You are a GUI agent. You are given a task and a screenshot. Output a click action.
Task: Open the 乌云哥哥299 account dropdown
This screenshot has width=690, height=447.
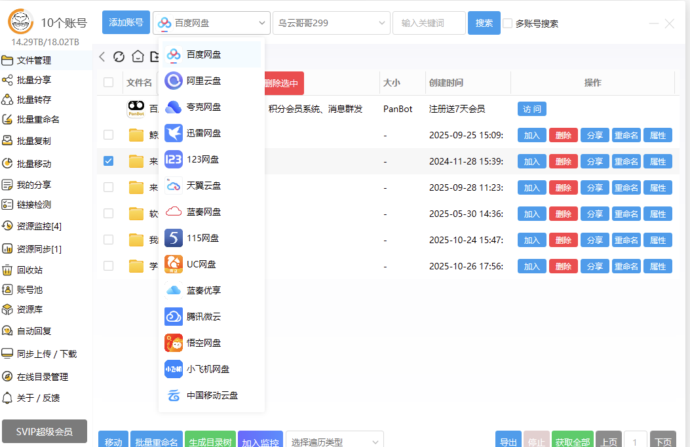tap(331, 22)
